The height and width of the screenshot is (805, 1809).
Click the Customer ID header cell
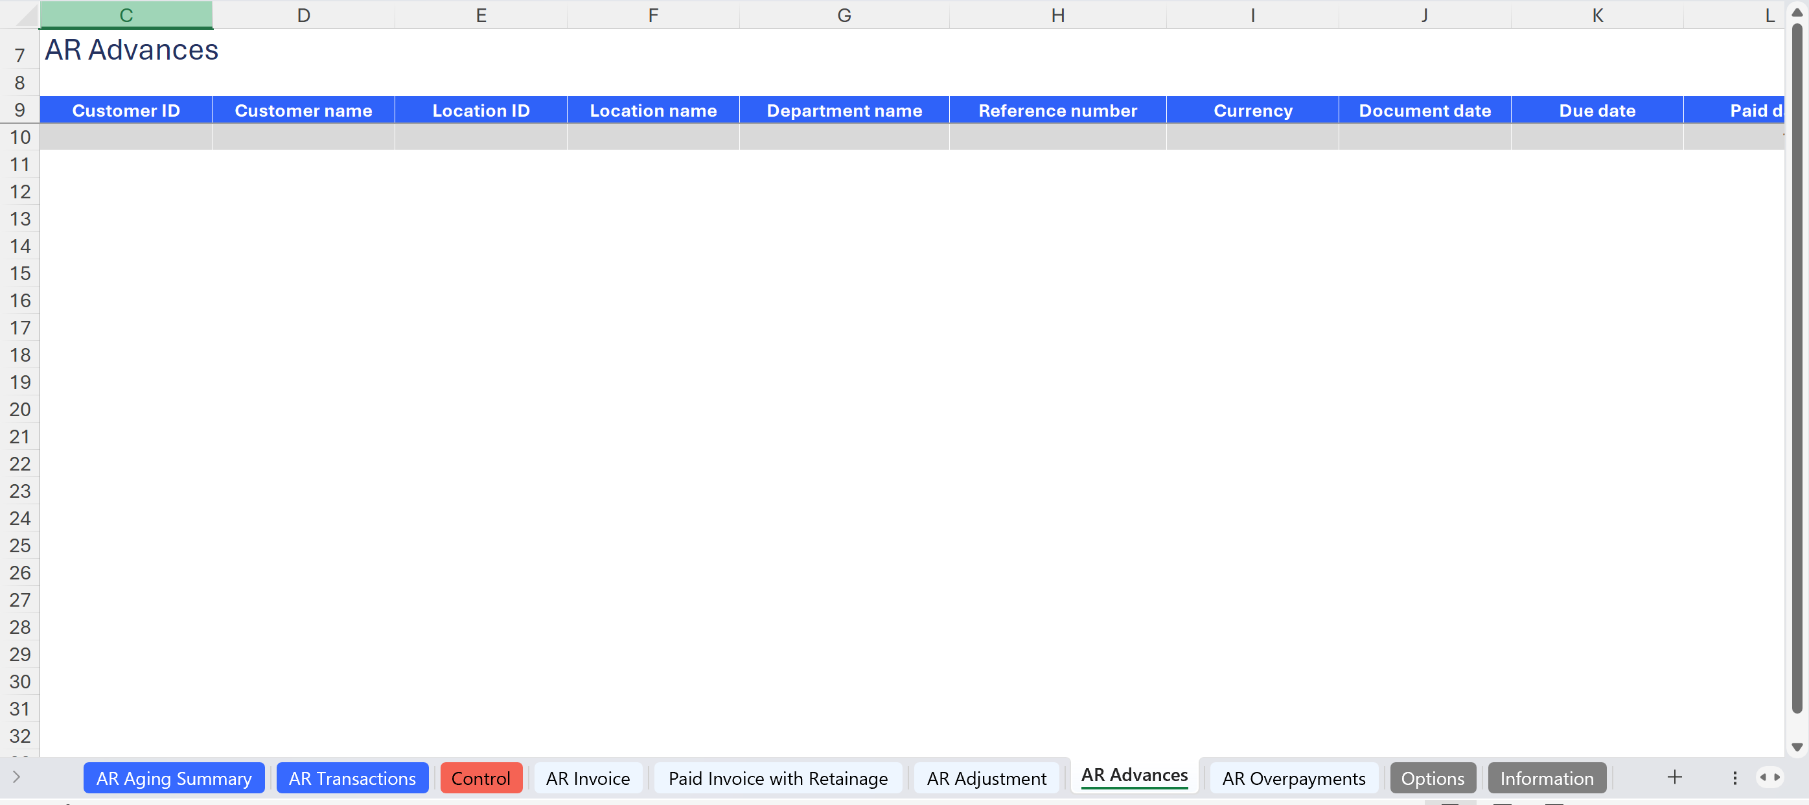point(126,110)
